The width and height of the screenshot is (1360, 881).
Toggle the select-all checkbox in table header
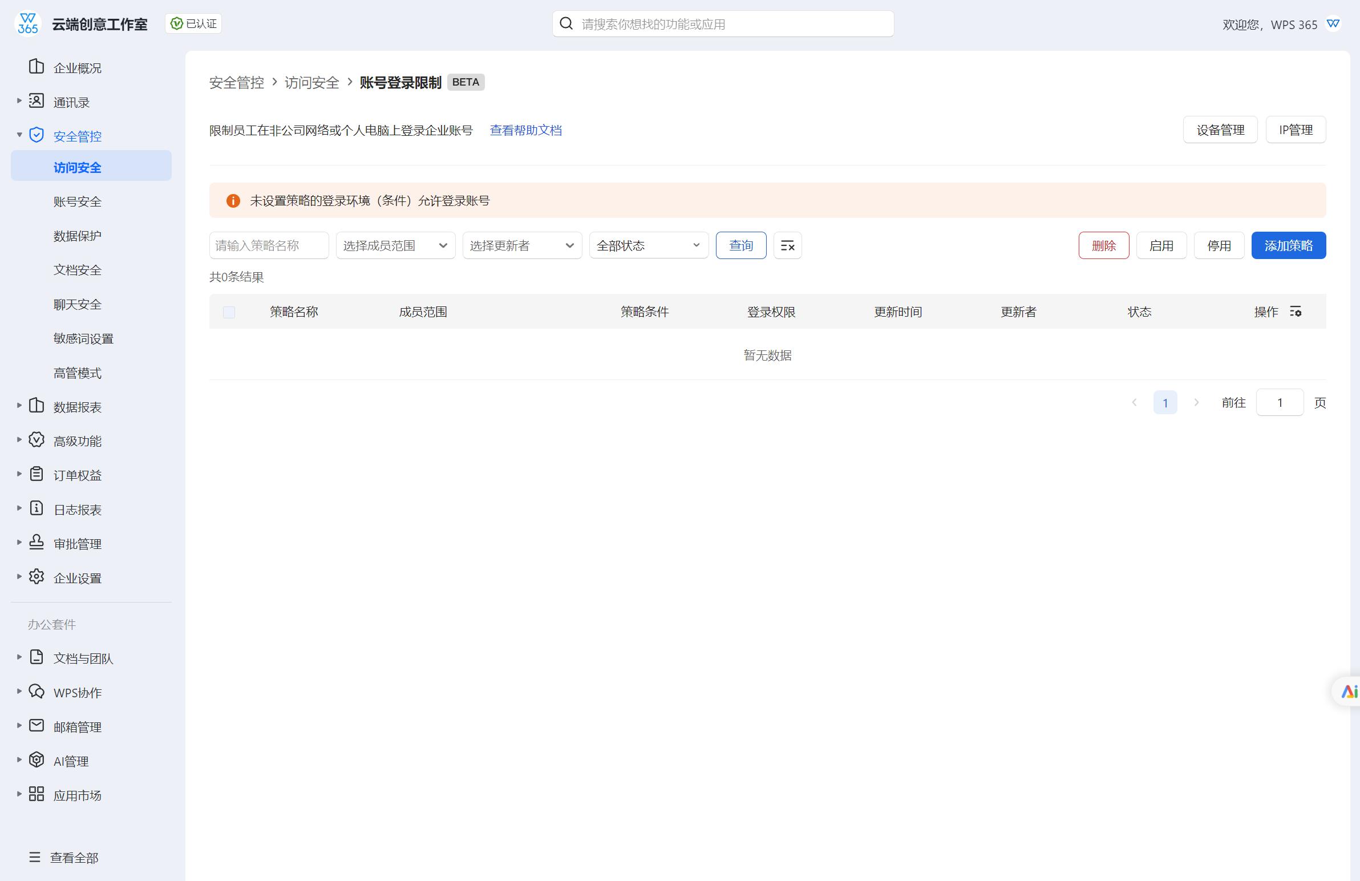point(229,312)
